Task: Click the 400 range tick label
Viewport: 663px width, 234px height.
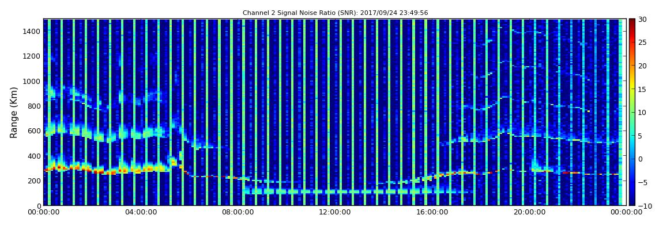Action: coord(34,156)
